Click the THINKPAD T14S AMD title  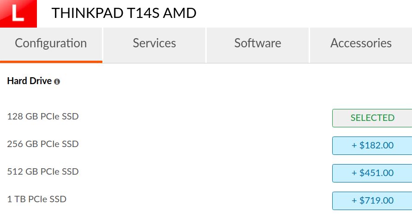pos(124,13)
